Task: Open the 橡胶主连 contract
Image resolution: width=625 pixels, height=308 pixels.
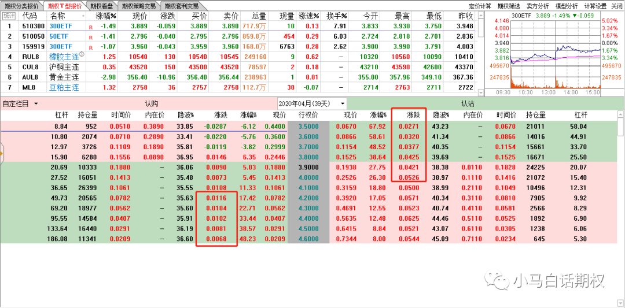Action: [64, 57]
